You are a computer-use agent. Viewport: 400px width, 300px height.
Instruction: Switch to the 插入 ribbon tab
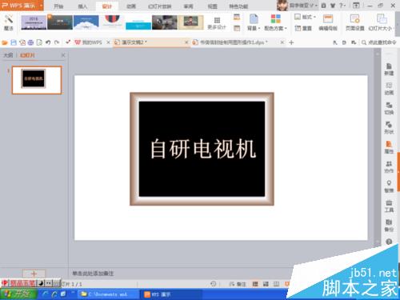pos(82,6)
